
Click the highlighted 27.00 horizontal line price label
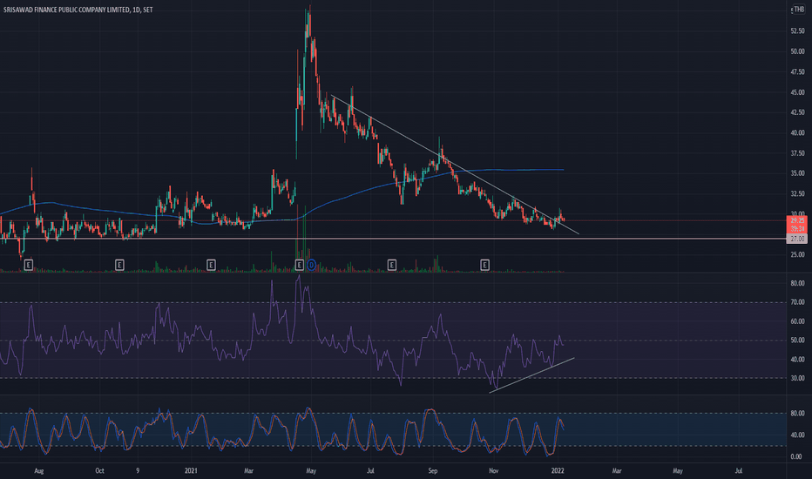(797, 239)
